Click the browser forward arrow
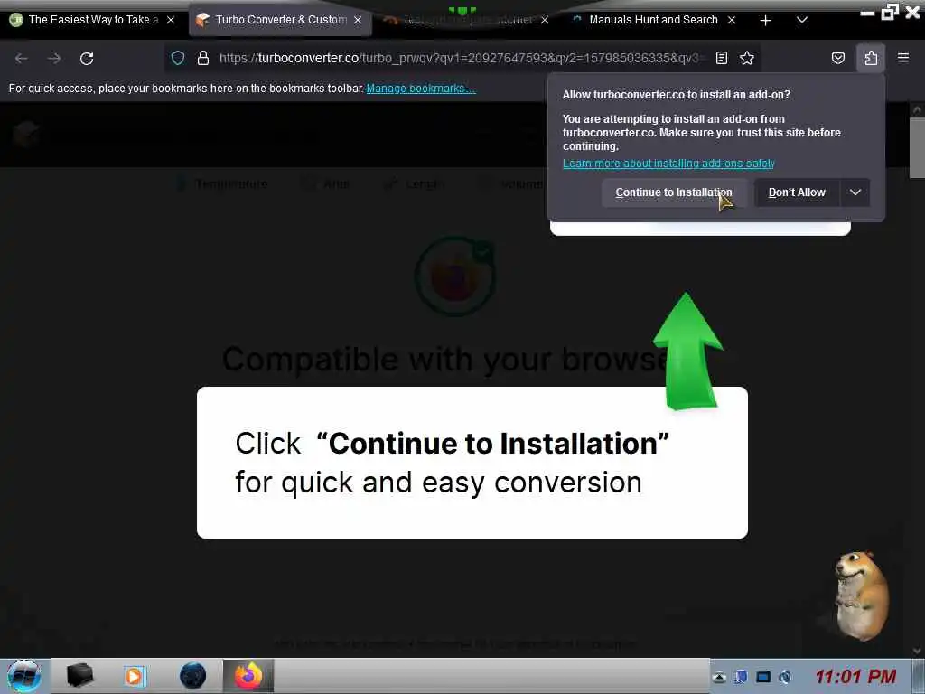The image size is (925, 694). point(54,59)
